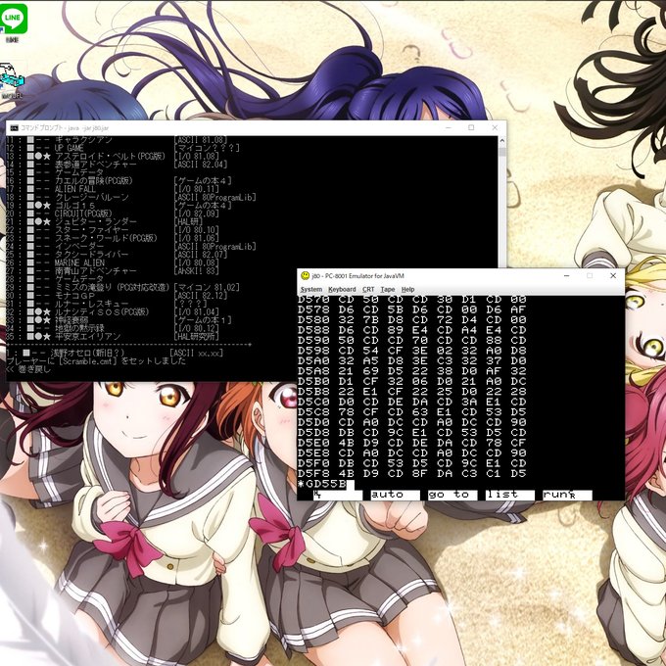Click the Command Prompt scrollbar up arrow
666x666 pixels.
click(502, 141)
